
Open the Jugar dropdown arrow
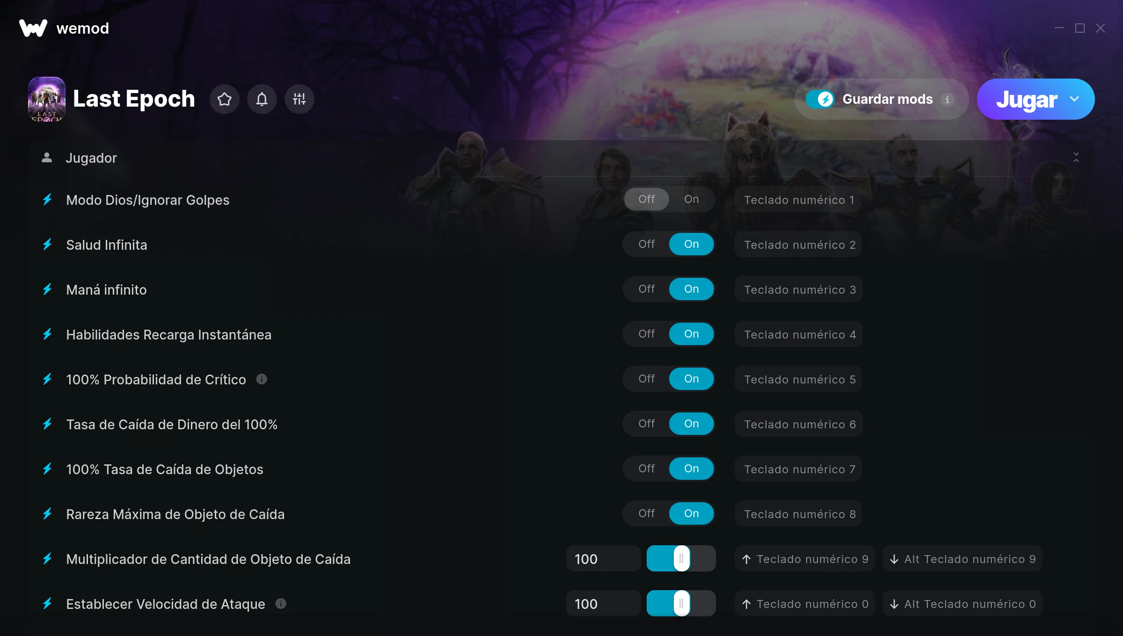point(1074,99)
